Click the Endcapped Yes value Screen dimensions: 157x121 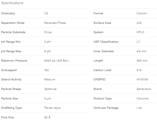coord(46,70)
